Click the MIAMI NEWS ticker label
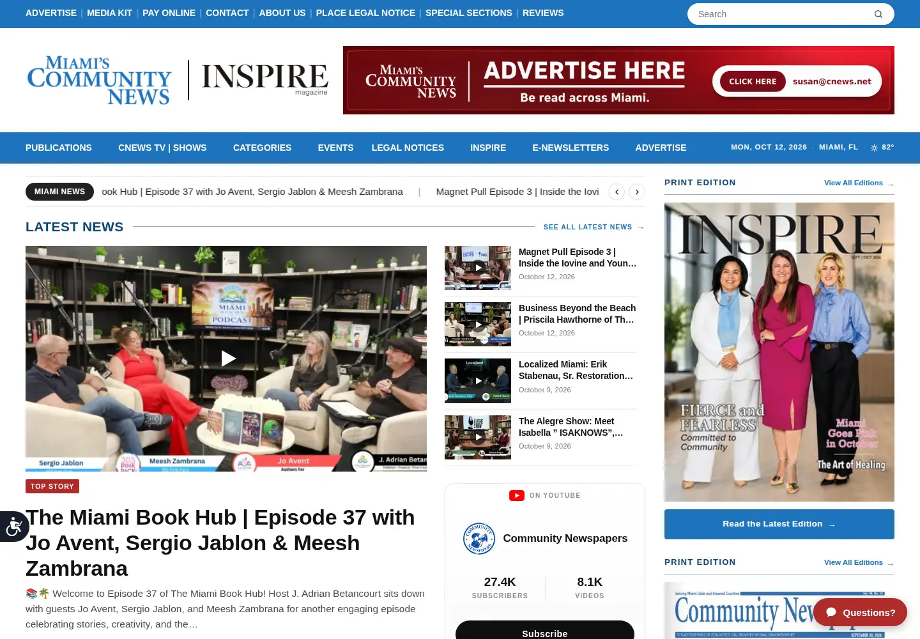The image size is (920, 639). click(59, 192)
